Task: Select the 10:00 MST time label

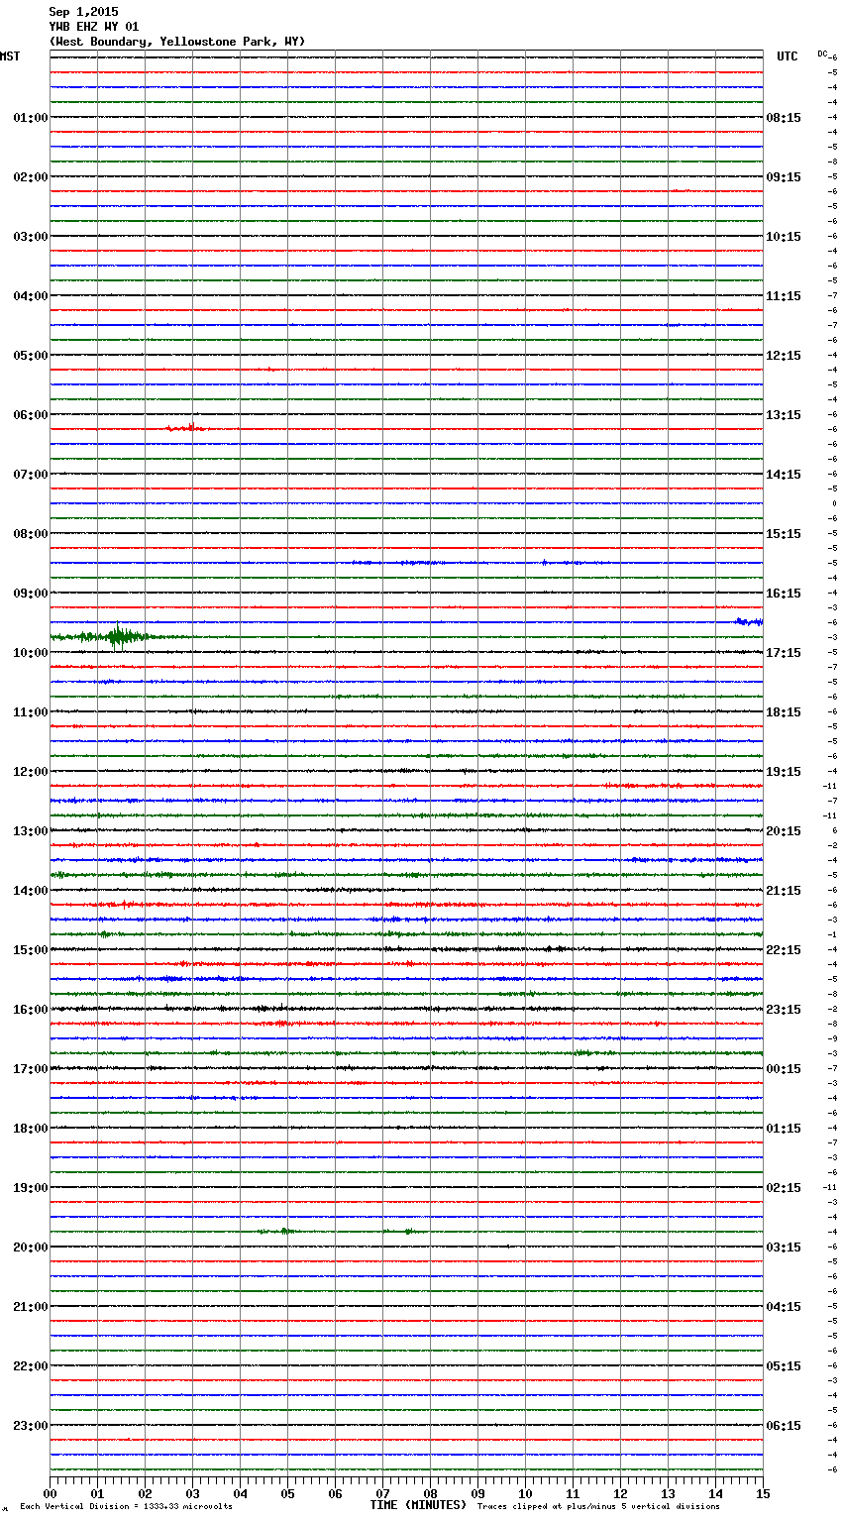Action: coord(31,653)
